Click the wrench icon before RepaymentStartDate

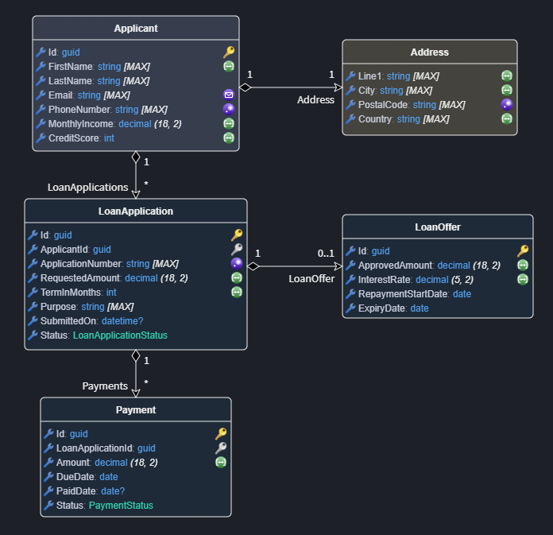coord(350,293)
